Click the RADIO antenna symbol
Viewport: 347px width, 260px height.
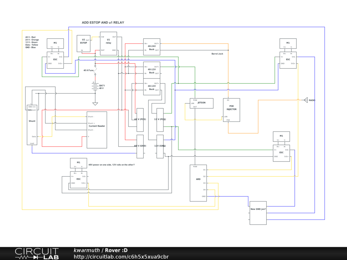click(x=305, y=100)
